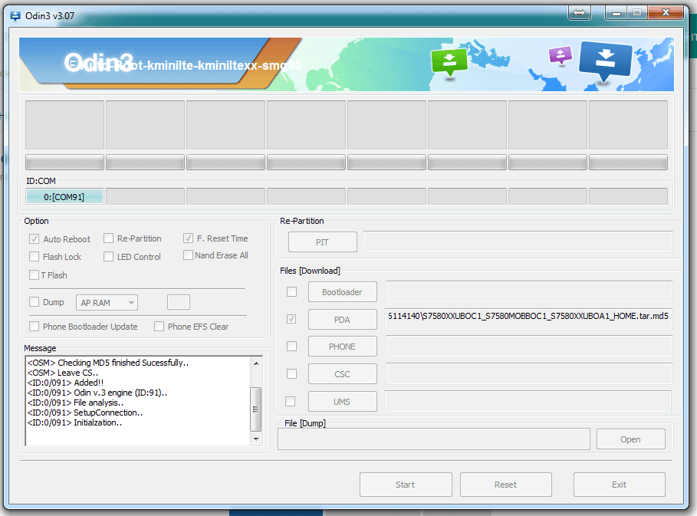Click the large blue download icon in banner

[604, 61]
